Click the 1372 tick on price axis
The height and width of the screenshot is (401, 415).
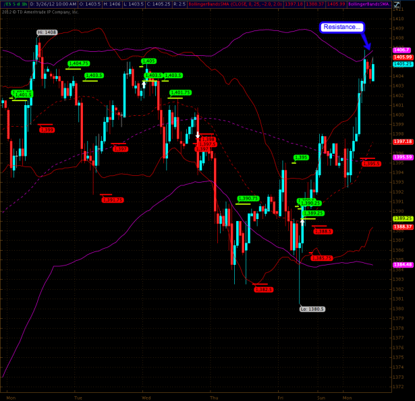point(398,387)
